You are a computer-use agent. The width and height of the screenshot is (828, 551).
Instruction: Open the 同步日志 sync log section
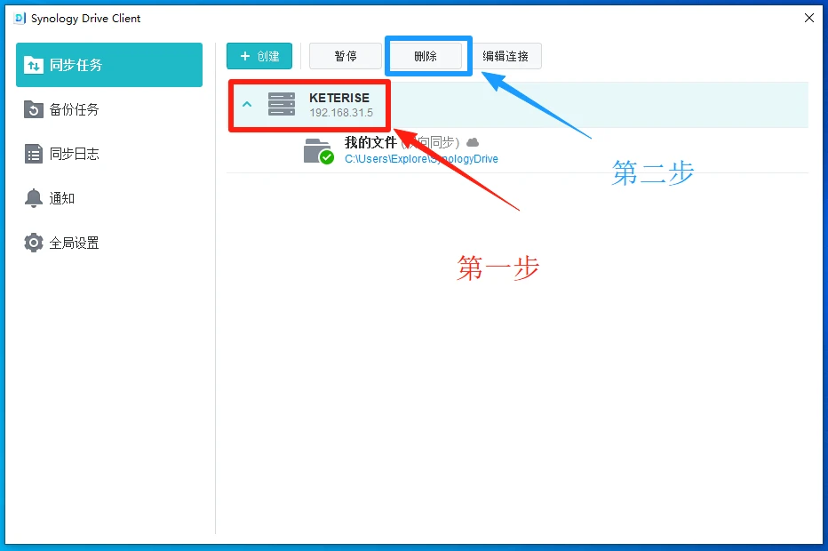(109, 154)
